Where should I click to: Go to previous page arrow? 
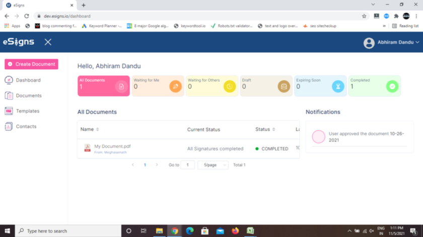point(133,165)
